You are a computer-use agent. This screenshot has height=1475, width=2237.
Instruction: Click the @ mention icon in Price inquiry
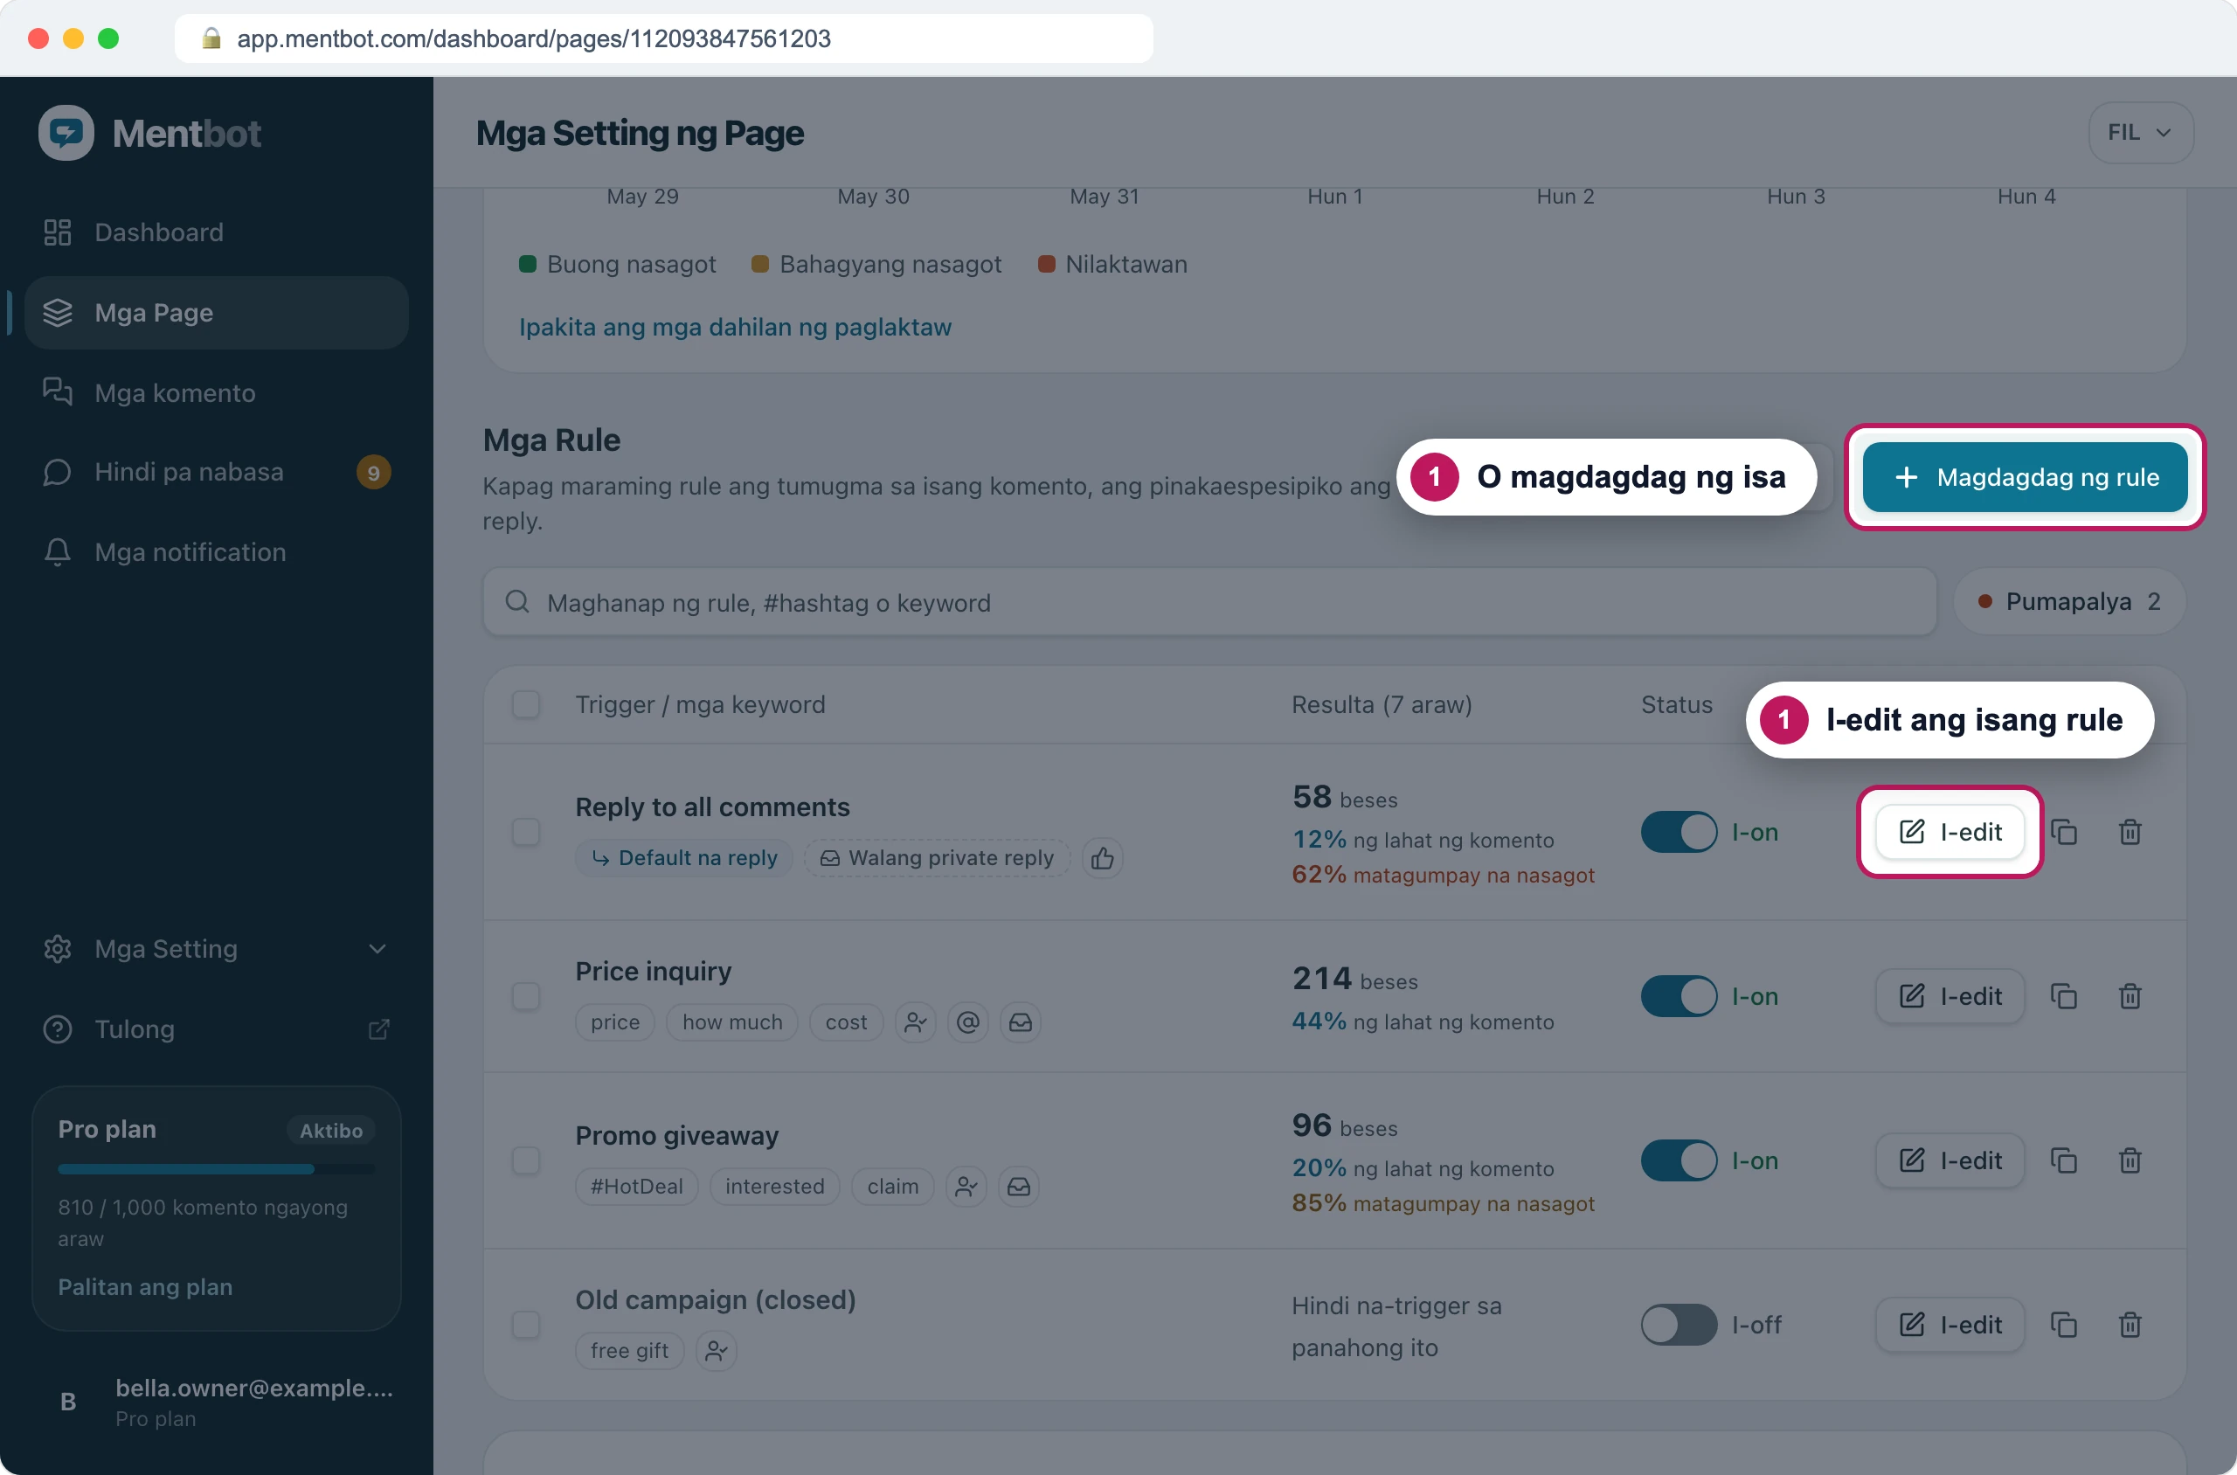click(x=968, y=1022)
